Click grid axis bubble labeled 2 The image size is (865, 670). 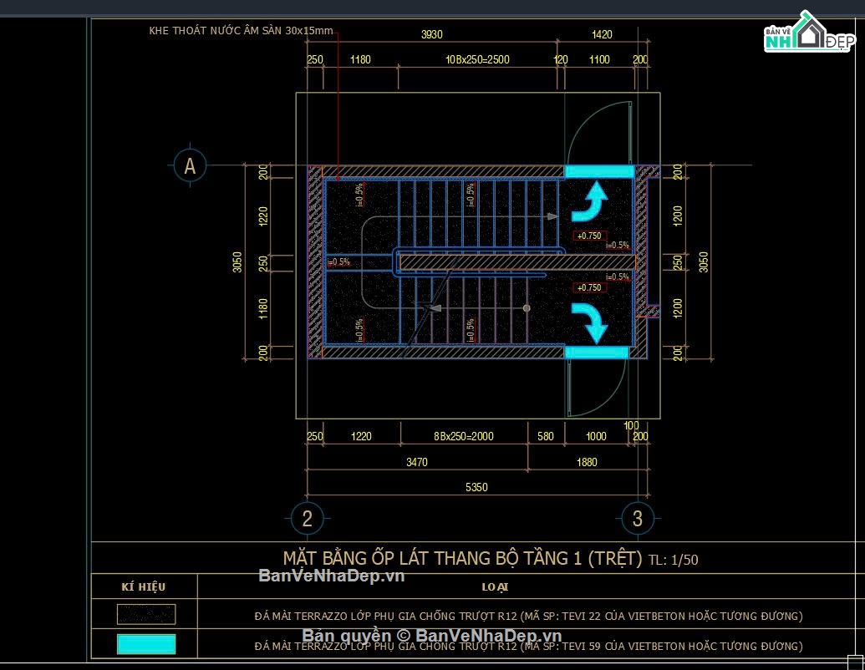(x=308, y=518)
